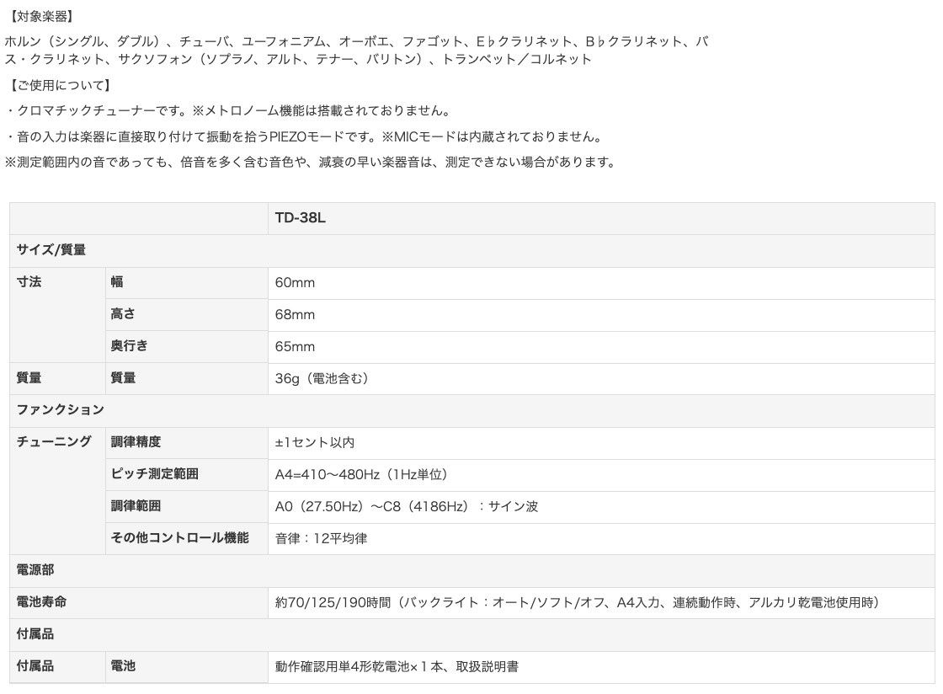
Task: Click the 約70/125/190時間 battery life value
Action: click(x=579, y=602)
